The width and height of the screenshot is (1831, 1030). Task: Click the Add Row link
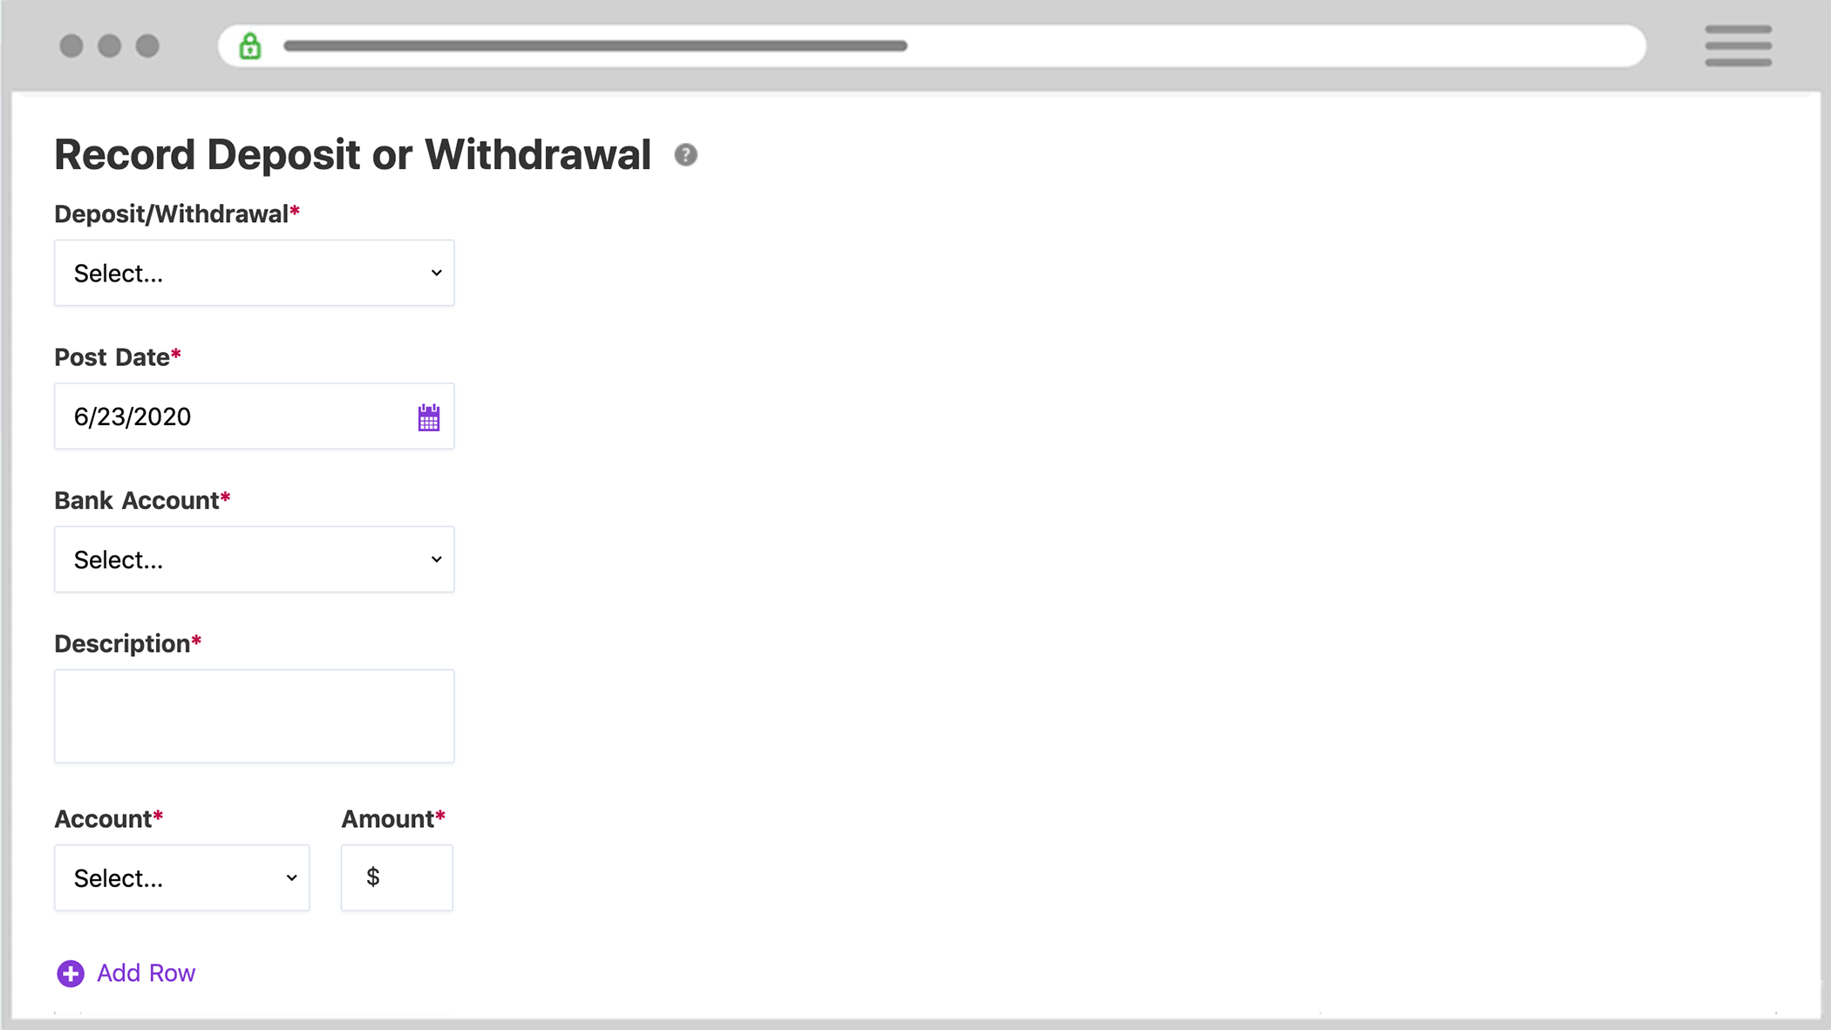146,973
